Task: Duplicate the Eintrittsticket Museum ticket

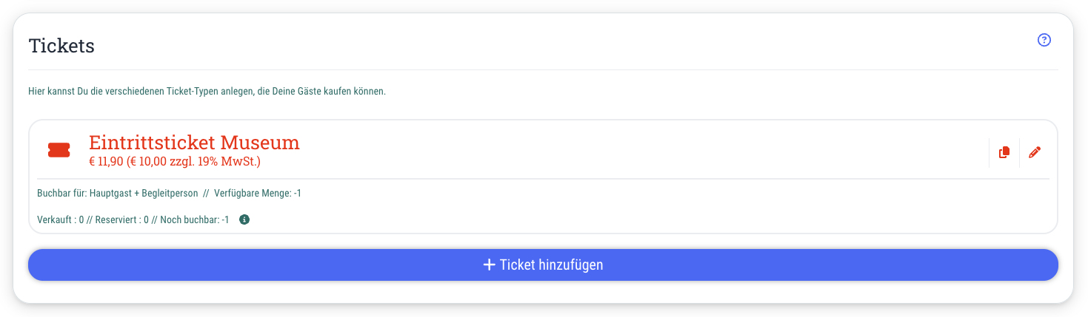Action: pos(1004,152)
